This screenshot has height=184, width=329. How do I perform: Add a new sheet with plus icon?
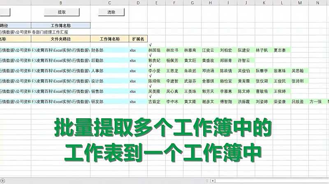3,181
